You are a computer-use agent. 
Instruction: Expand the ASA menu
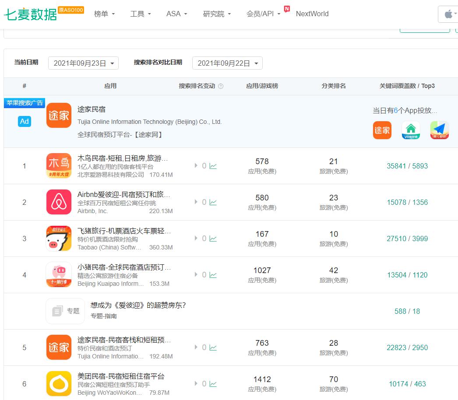click(x=177, y=14)
